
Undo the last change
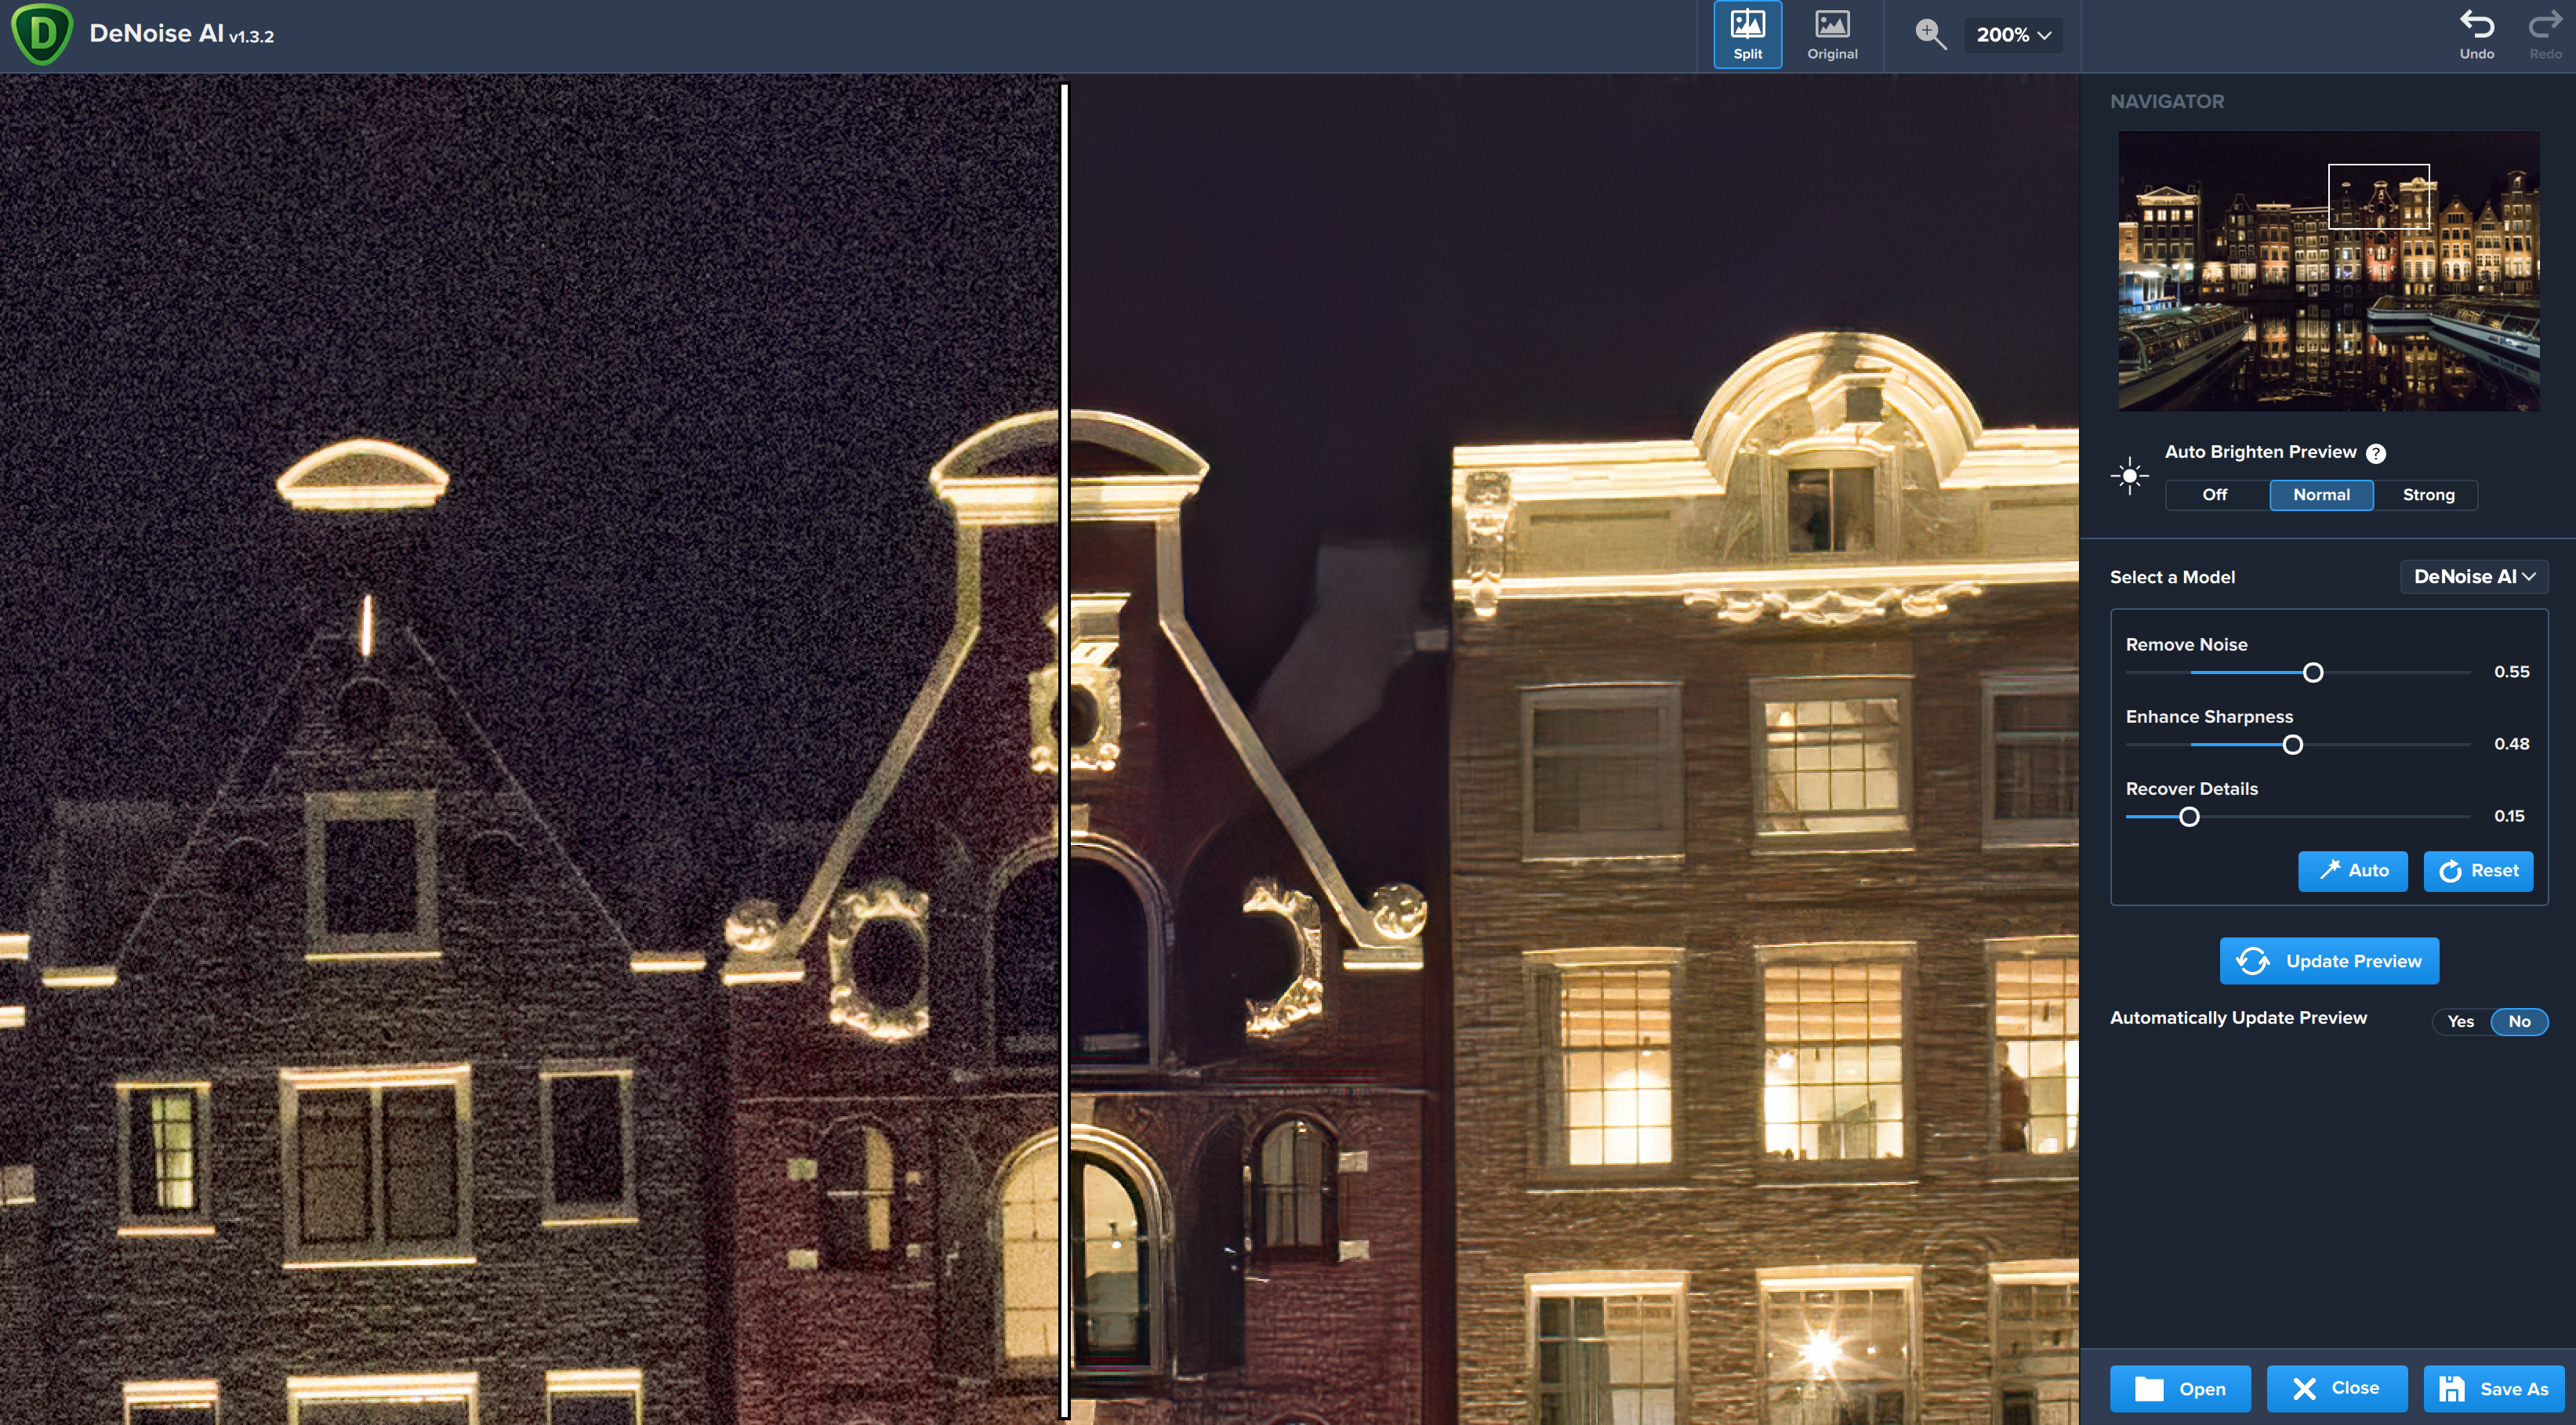pos(2476,34)
